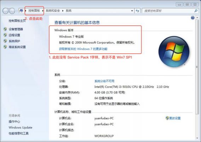This screenshot has height=142, width=201.
Task: Click the refresh icon beside address bar
Action: (x=137, y=11)
